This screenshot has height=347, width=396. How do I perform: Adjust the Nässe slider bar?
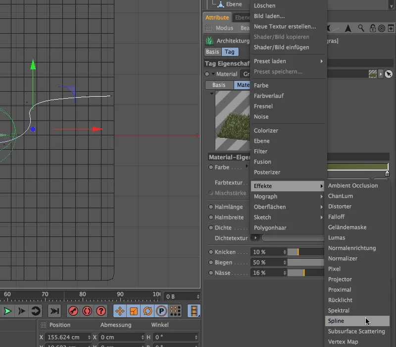coord(305,273)
